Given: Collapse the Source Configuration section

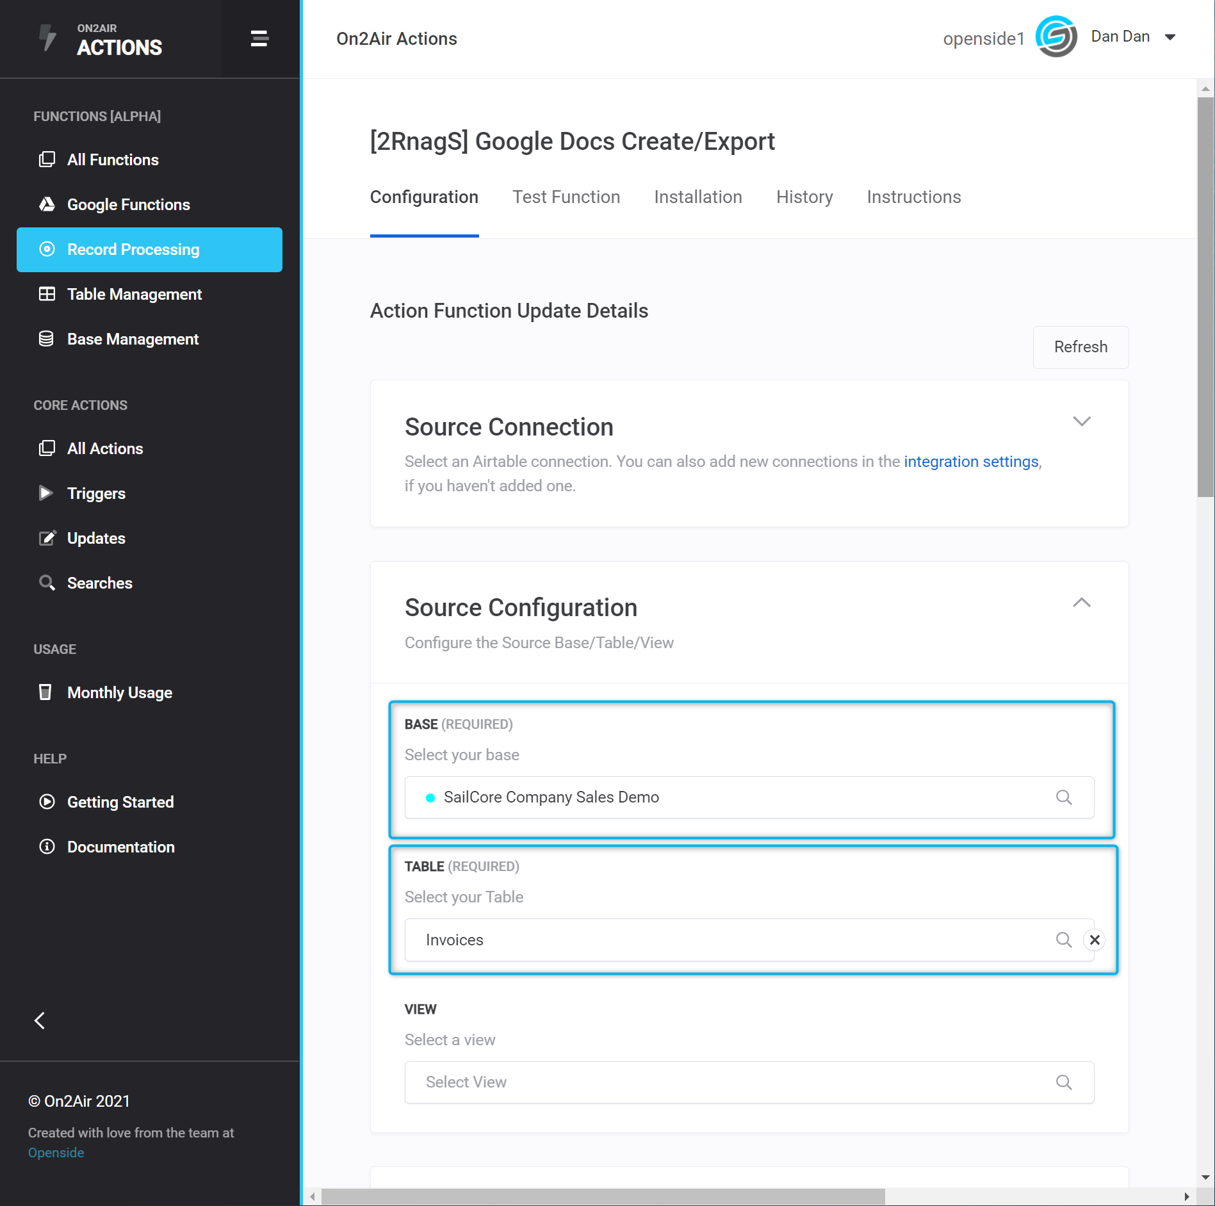Looking at the screenshot, I should pyautogui.click(x=1082, y=603).
